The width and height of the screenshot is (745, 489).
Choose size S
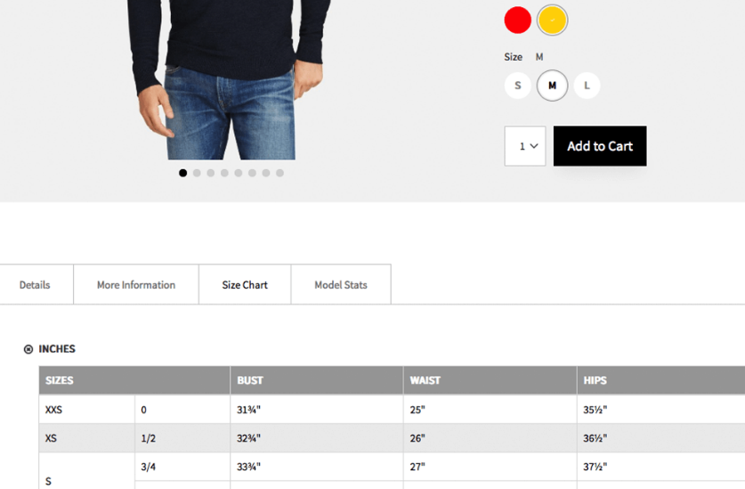click(x=517, y=86)
